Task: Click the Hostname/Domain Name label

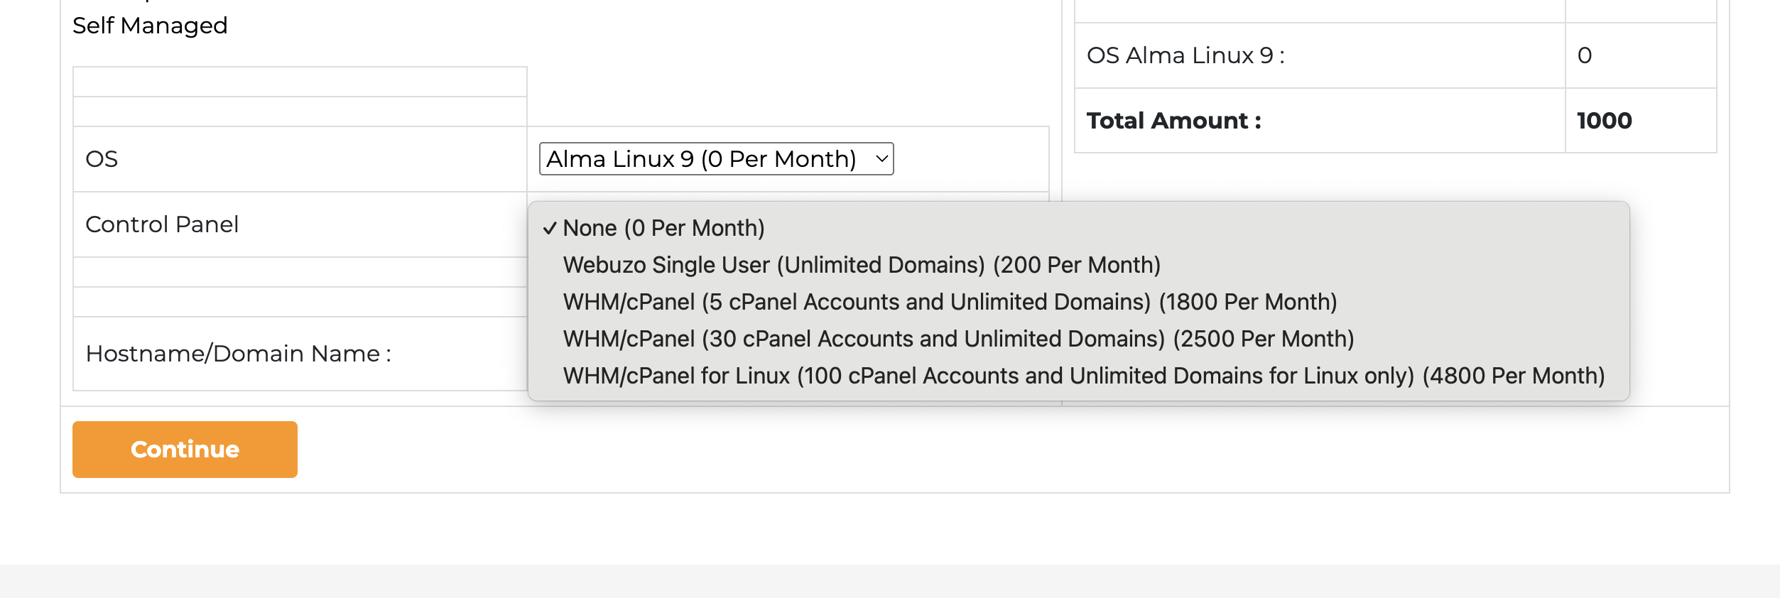Action: point(238,354)
